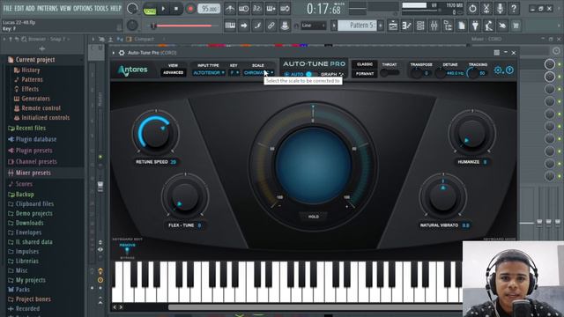
Task: Click the keyboard horizontal scrollbar
Action: (315, 307)
